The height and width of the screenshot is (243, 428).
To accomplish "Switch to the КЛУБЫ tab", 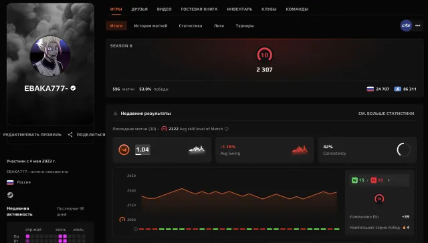I will (x=269, y=9).
